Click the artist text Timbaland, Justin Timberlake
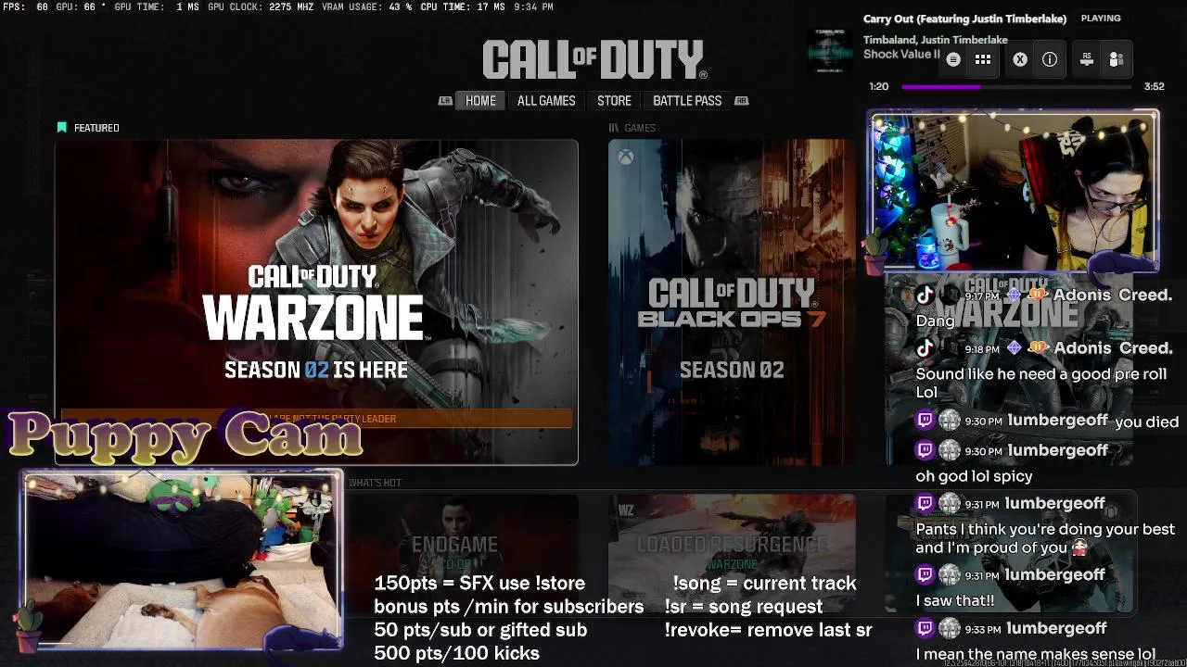Image resolution: width=1187 pixels, height=667 pixels. (x=936, y=40)
